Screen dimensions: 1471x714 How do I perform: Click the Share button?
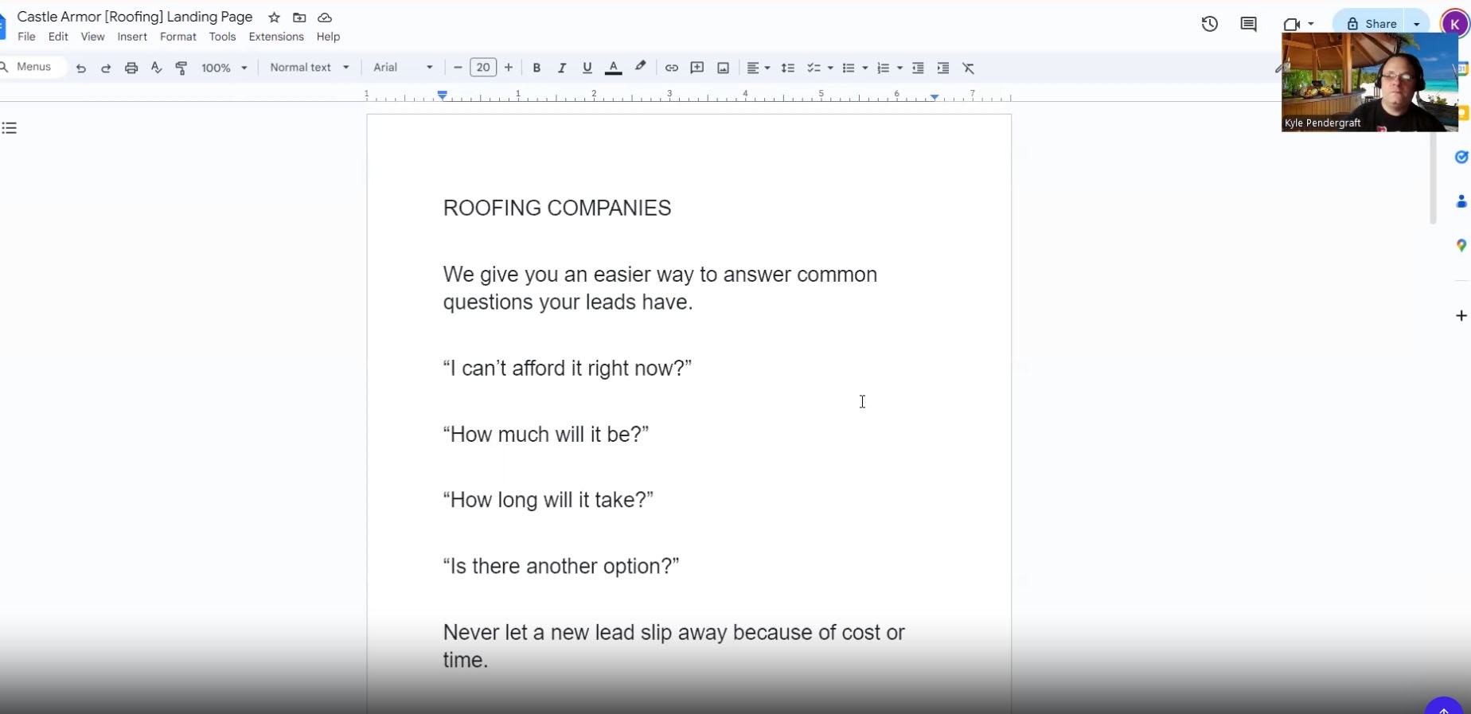(1371, 24)
